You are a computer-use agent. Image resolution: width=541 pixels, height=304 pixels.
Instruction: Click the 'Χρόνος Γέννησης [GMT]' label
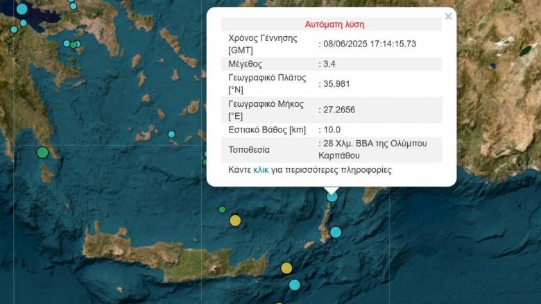coord(263,44)
